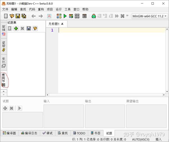Open the 编译器 bottom tab
The image size is (169, 142).
[9, 133]
